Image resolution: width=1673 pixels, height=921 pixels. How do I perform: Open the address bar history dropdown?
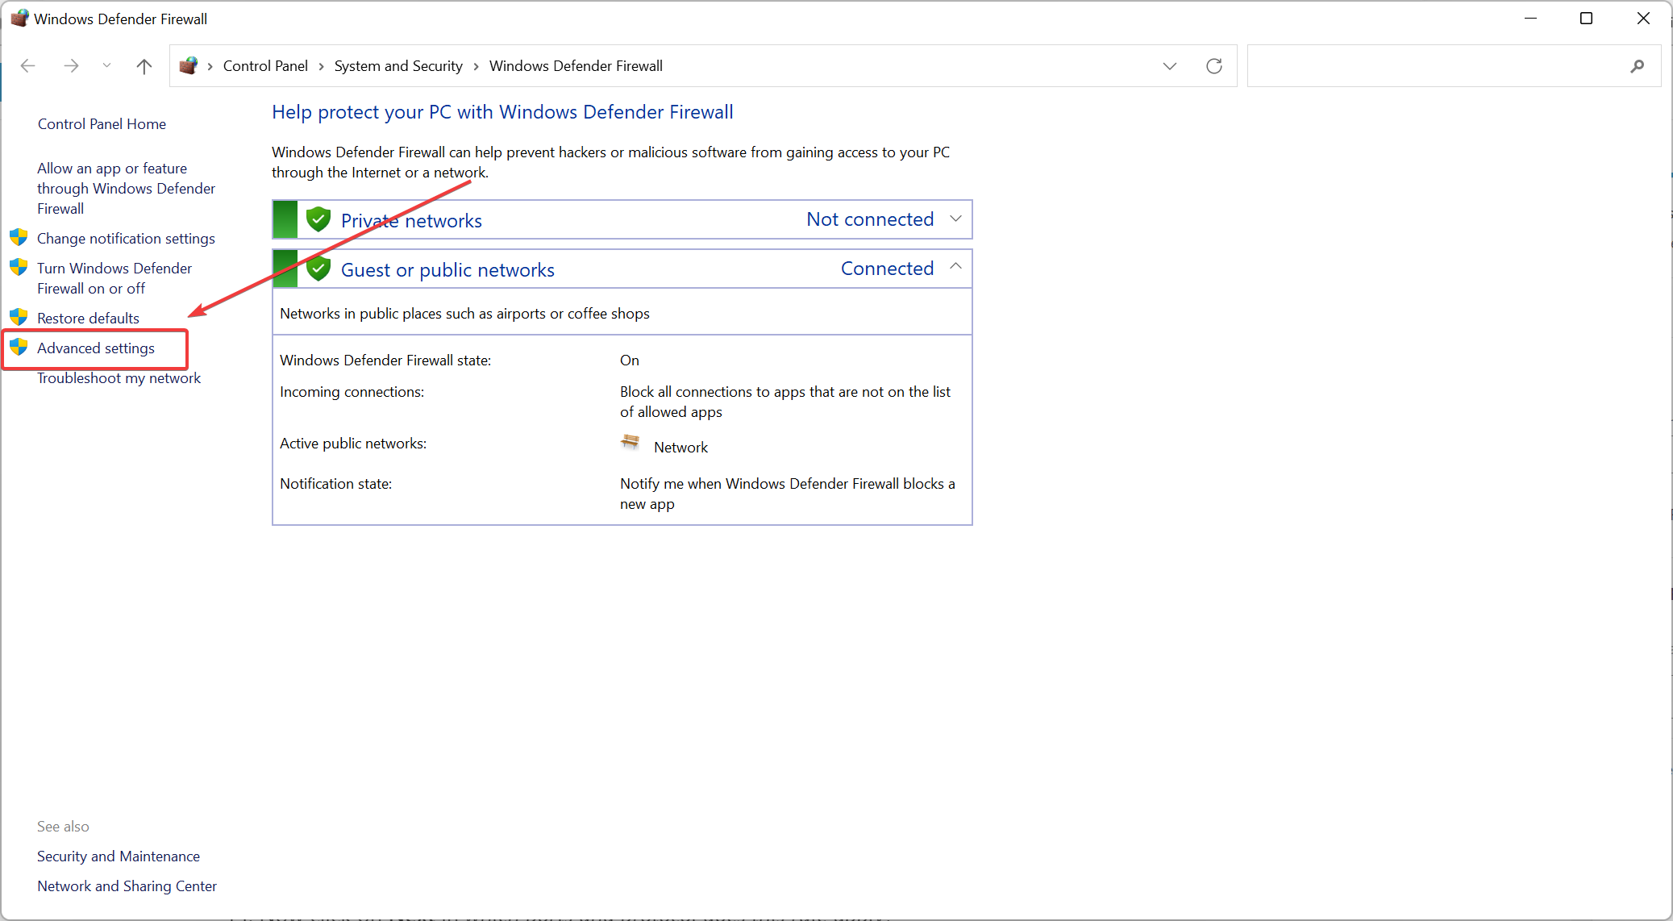tap(1170, 66)
